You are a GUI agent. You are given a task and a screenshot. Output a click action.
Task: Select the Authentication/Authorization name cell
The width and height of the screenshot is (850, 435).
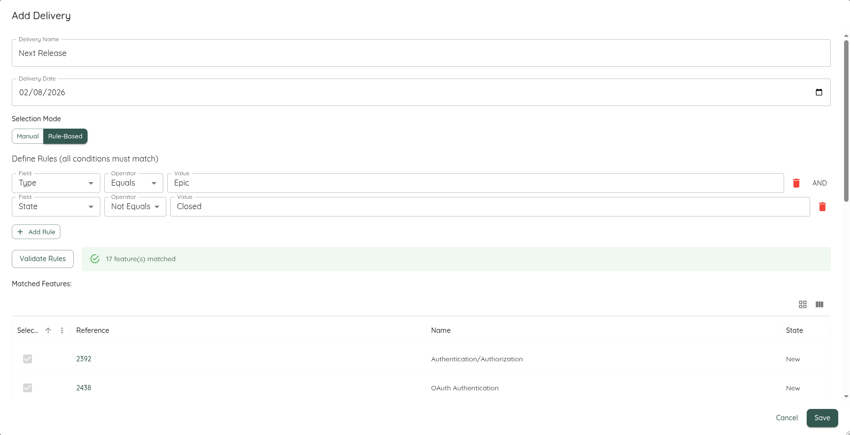[x=477, y=359]
